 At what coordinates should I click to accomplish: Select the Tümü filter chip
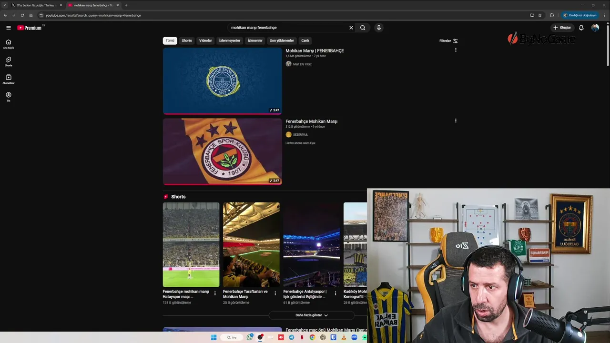pyautogui.click(x=170, y=40)
